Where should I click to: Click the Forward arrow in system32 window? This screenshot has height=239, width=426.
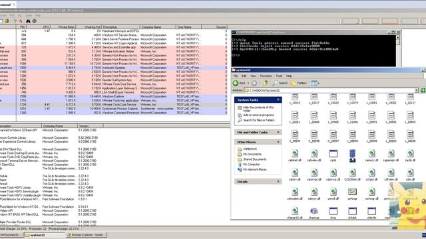(x=254, y=83)
